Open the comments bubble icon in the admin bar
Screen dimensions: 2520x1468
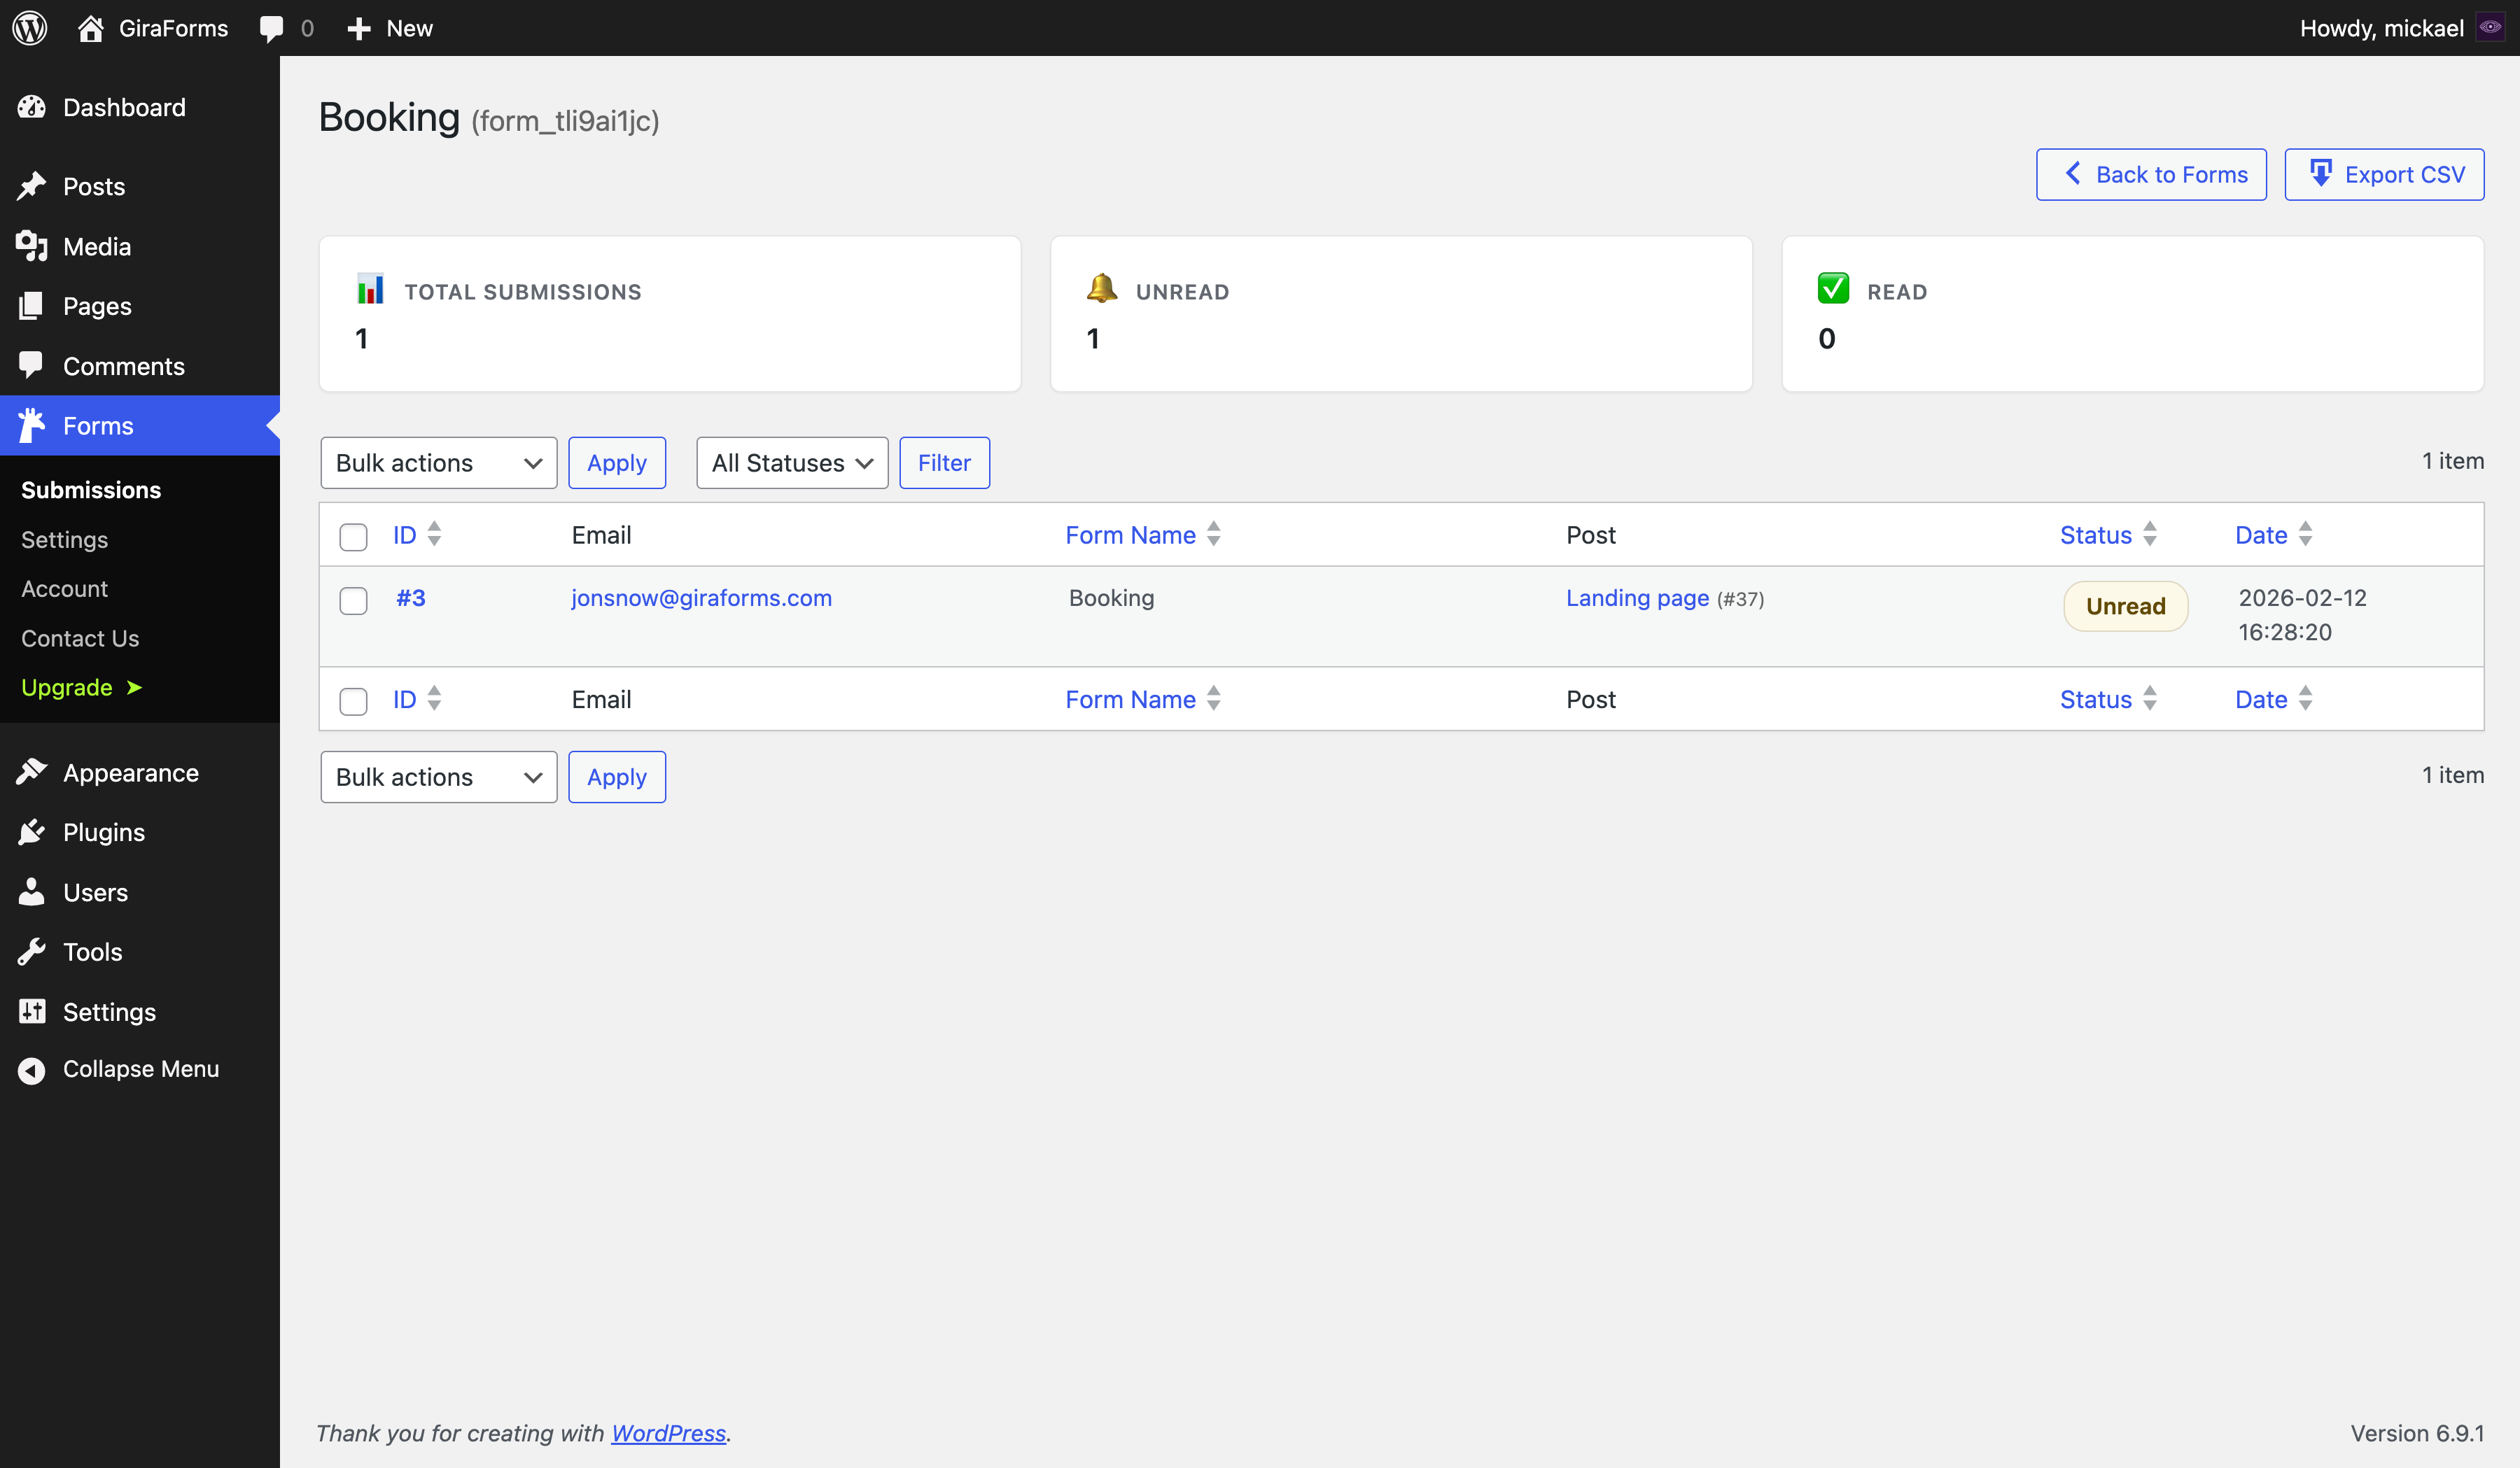pos(272,27)
